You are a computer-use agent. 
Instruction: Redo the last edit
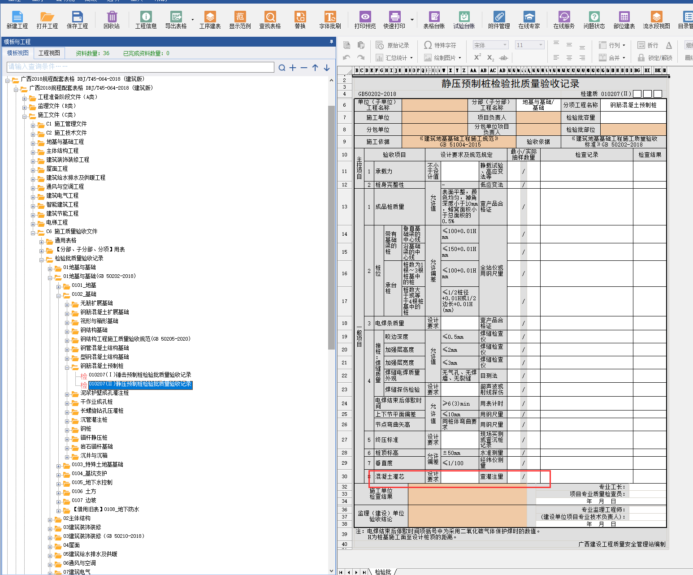point(361,57)
